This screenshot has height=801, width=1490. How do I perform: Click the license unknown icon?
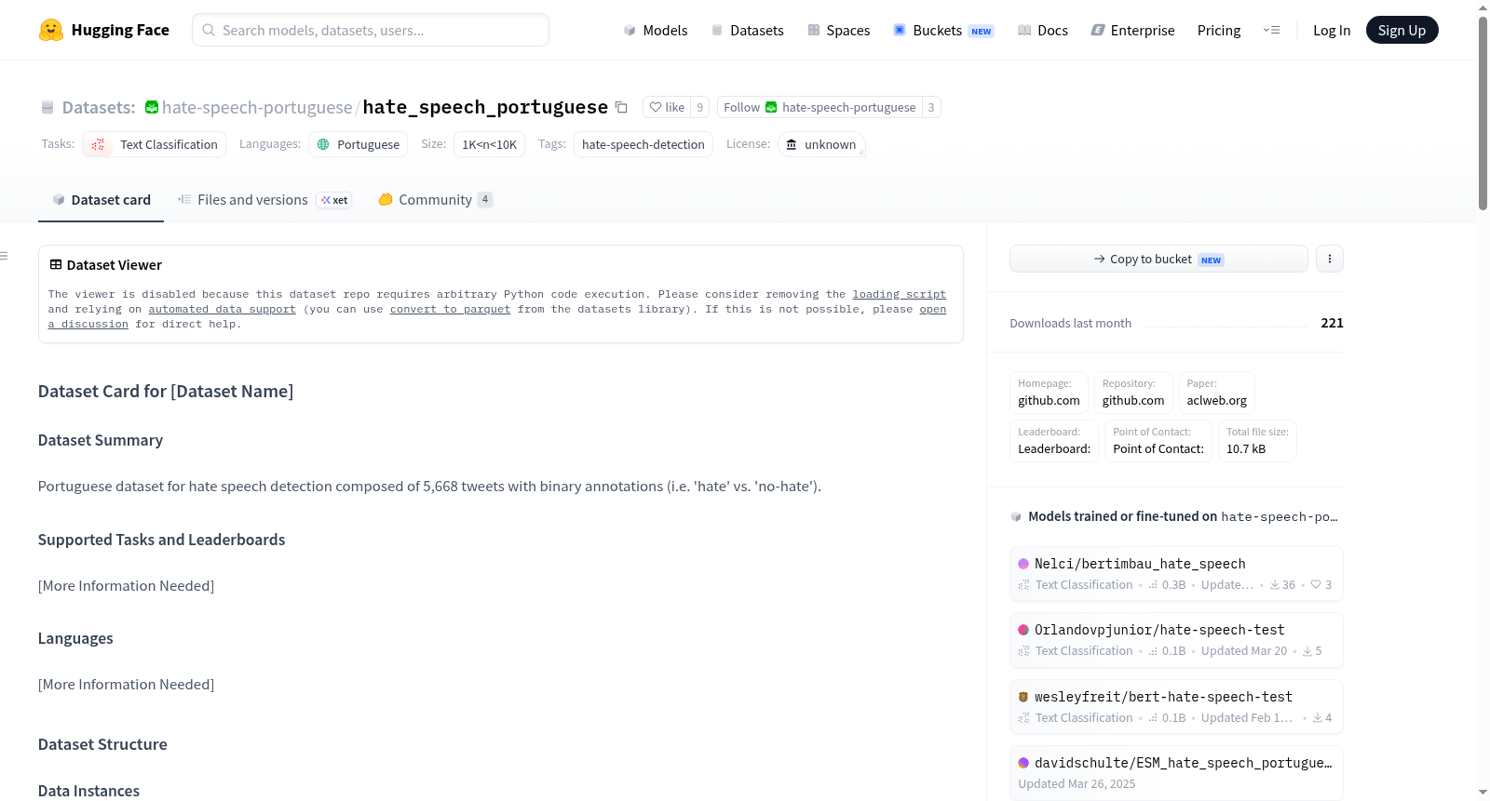point(792,144)
